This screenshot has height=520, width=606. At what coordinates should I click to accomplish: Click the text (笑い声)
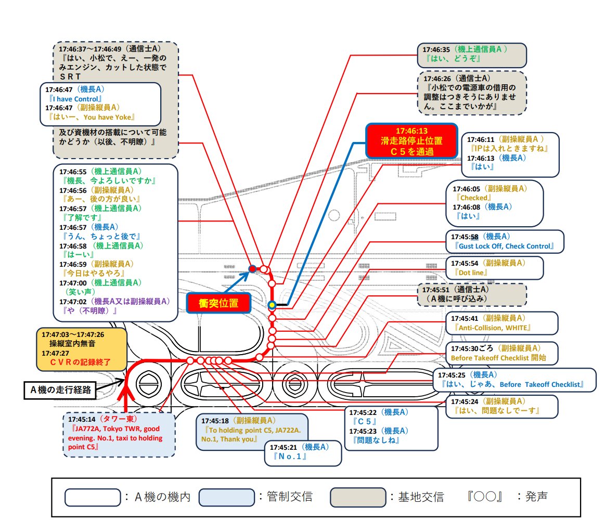click(x=80, y=292)
